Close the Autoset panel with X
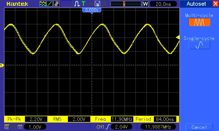The height and width of the screenshot is (131, 219). point(215,4)
